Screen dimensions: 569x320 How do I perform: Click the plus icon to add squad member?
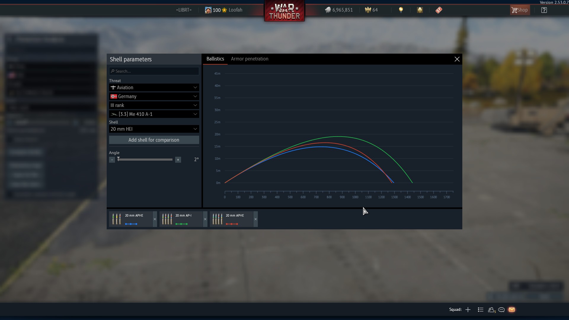(468, 310)
